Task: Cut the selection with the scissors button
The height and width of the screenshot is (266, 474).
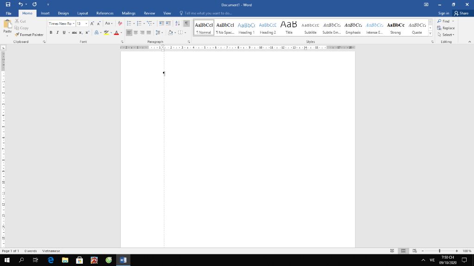Action: pyautogui.click(x=20, y=21)
